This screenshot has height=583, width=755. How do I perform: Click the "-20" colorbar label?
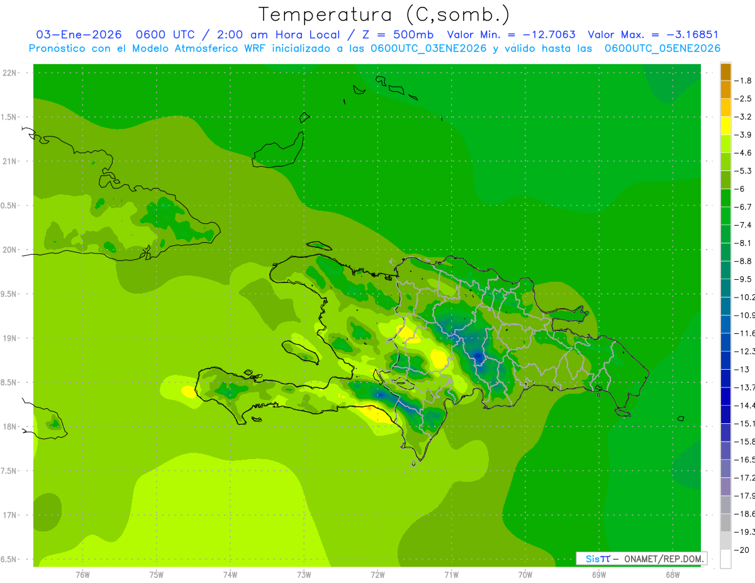click(x=742, y=550)
